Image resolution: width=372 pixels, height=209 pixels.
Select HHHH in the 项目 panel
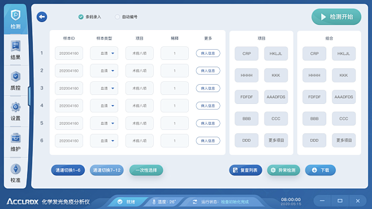pos(246,75)
